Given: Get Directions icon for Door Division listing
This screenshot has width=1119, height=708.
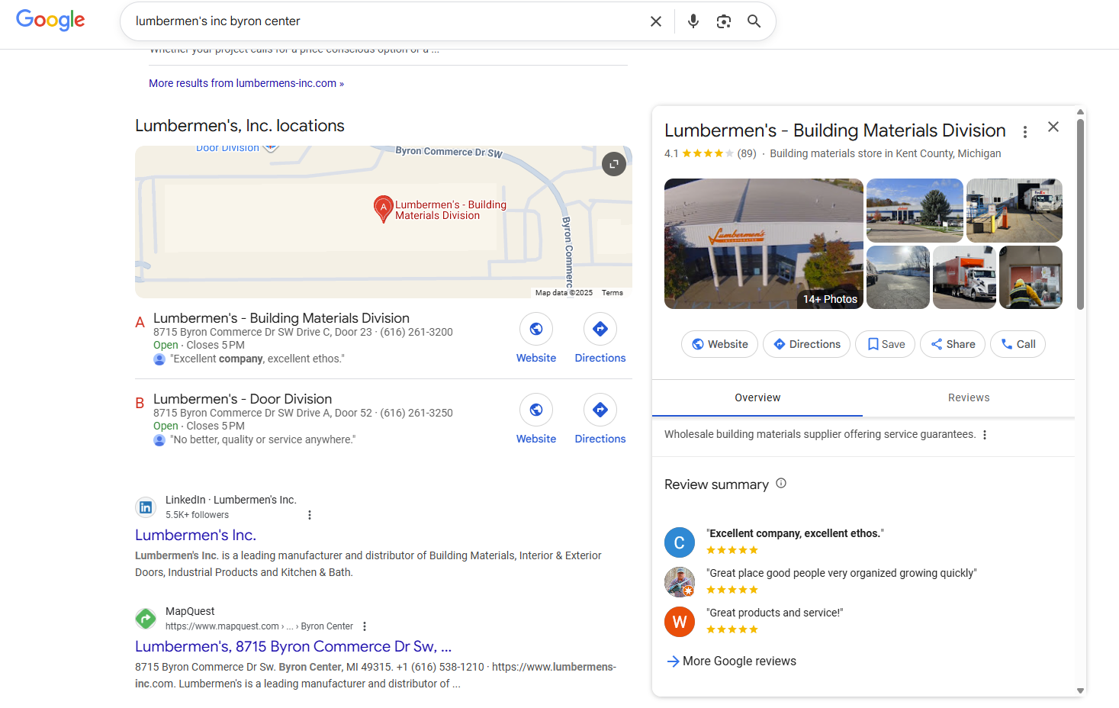Looking at the screenshot, I should coord(600,410).
